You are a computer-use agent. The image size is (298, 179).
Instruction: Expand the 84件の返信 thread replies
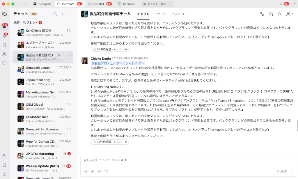(x=110, y=49)
